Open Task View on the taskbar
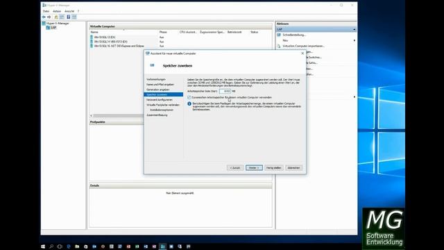Screen dimensions: 444x250 coord(60,247)
